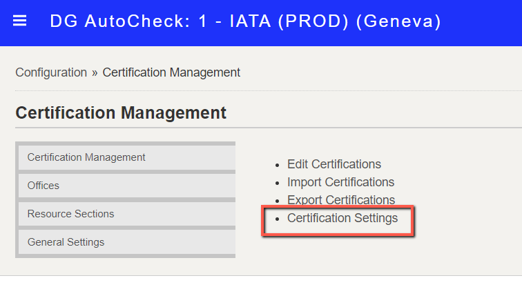The height and width of the screenshot is (296, 522).
Task: Click the bullet beside Edit Certifications
Action: (x=278, y=166)
